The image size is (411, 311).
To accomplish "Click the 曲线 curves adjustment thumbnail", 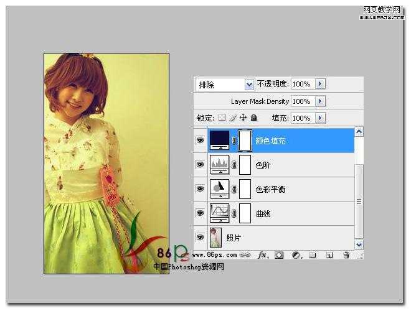I will coord(219,213).
